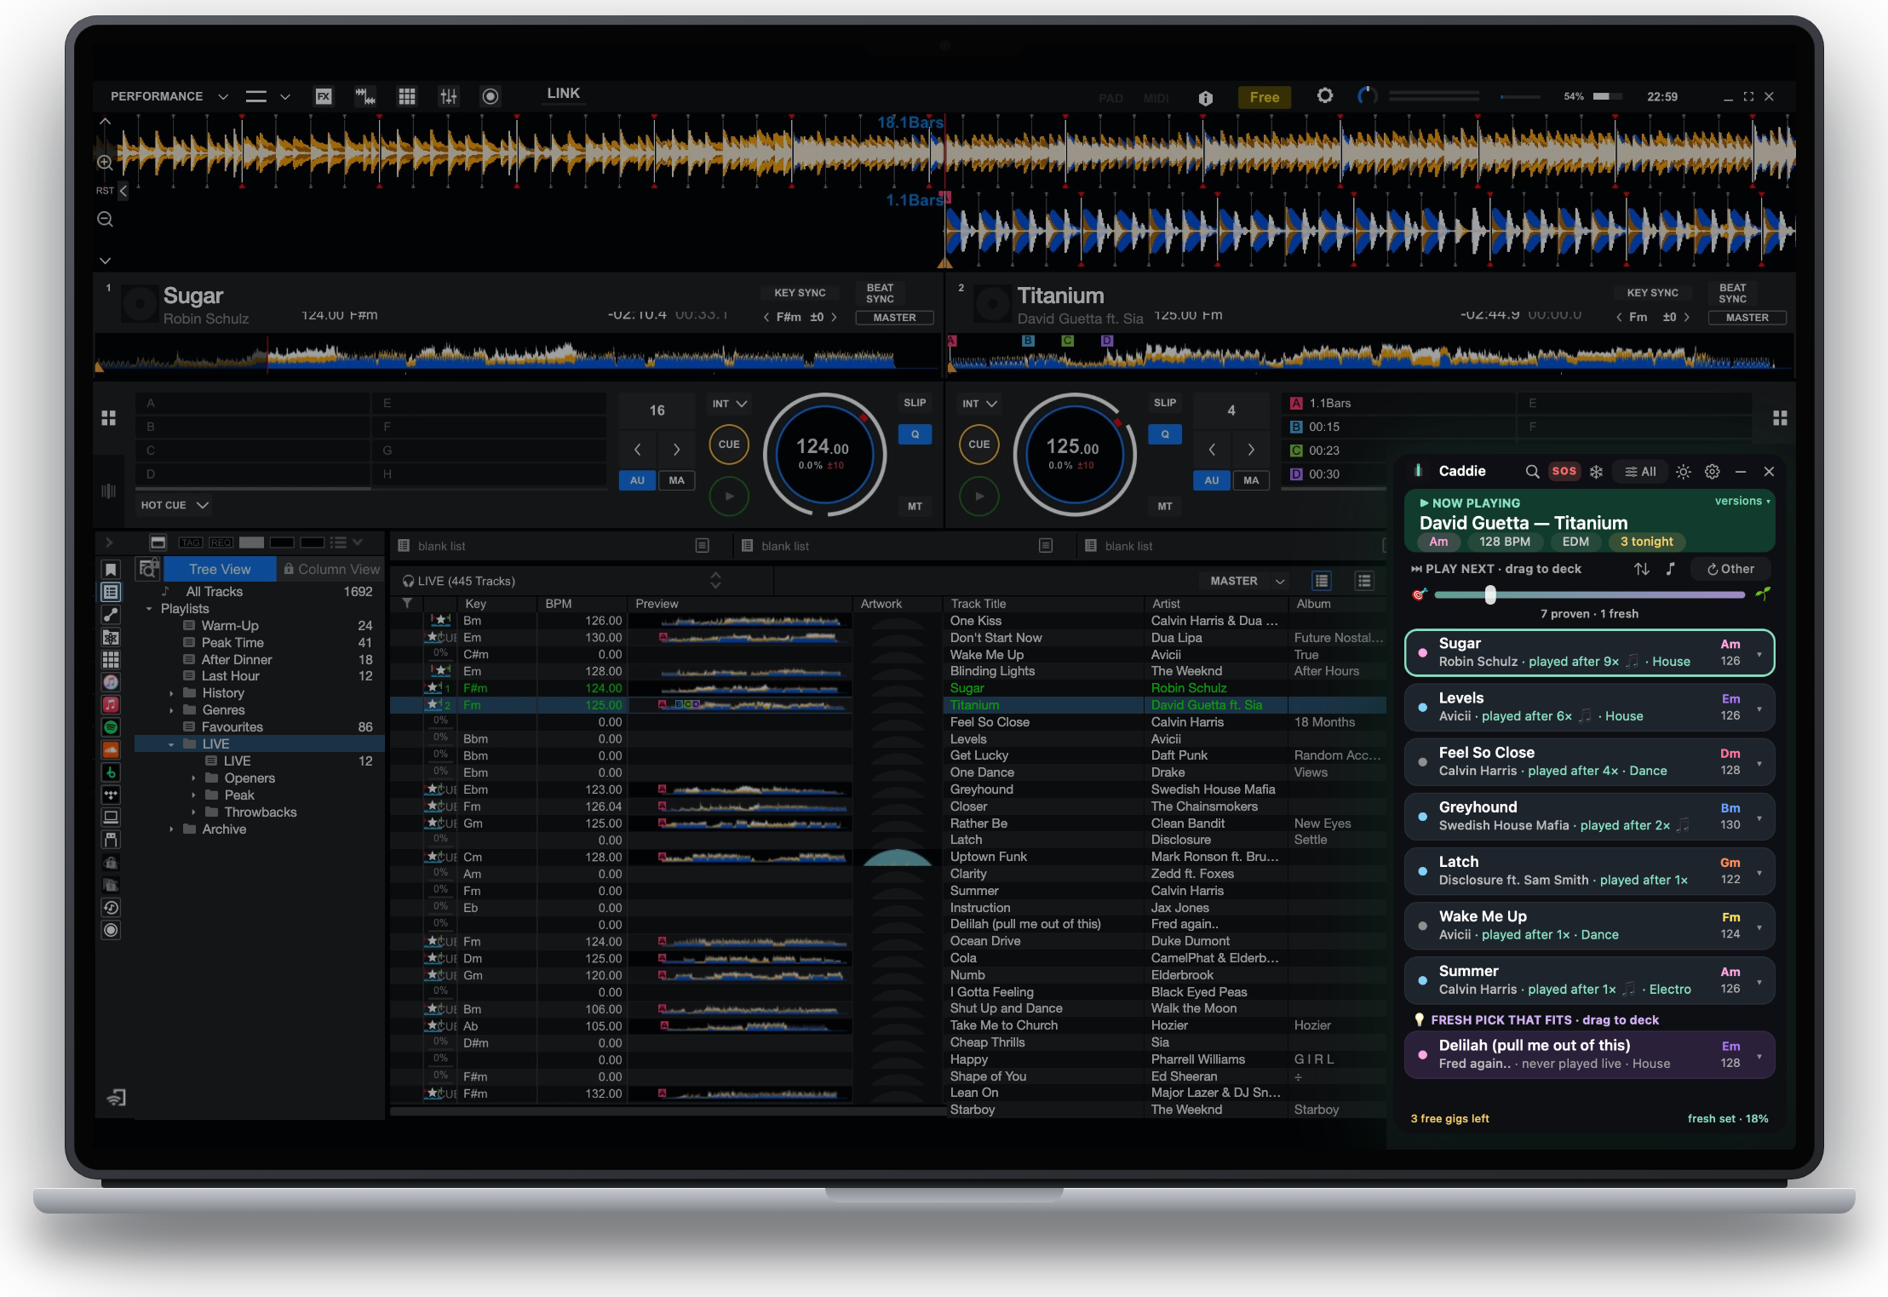Click the pad grid icon left of deck 1
This screenshot has height=1297, width=1888.
click(108, 418)
